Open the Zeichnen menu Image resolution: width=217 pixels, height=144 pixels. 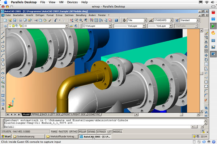[69, 15]
